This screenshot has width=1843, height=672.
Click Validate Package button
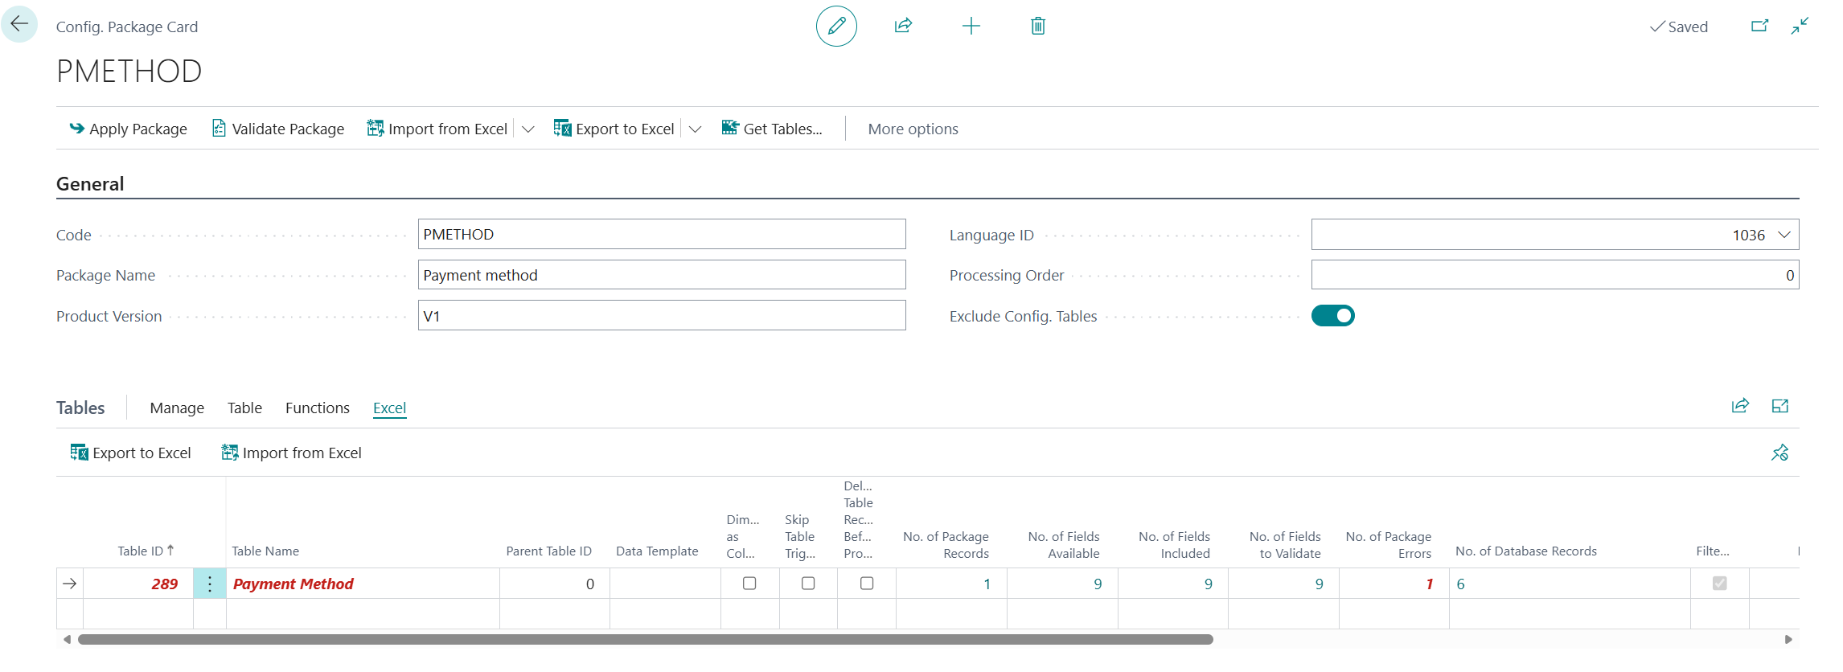(278, 129)
